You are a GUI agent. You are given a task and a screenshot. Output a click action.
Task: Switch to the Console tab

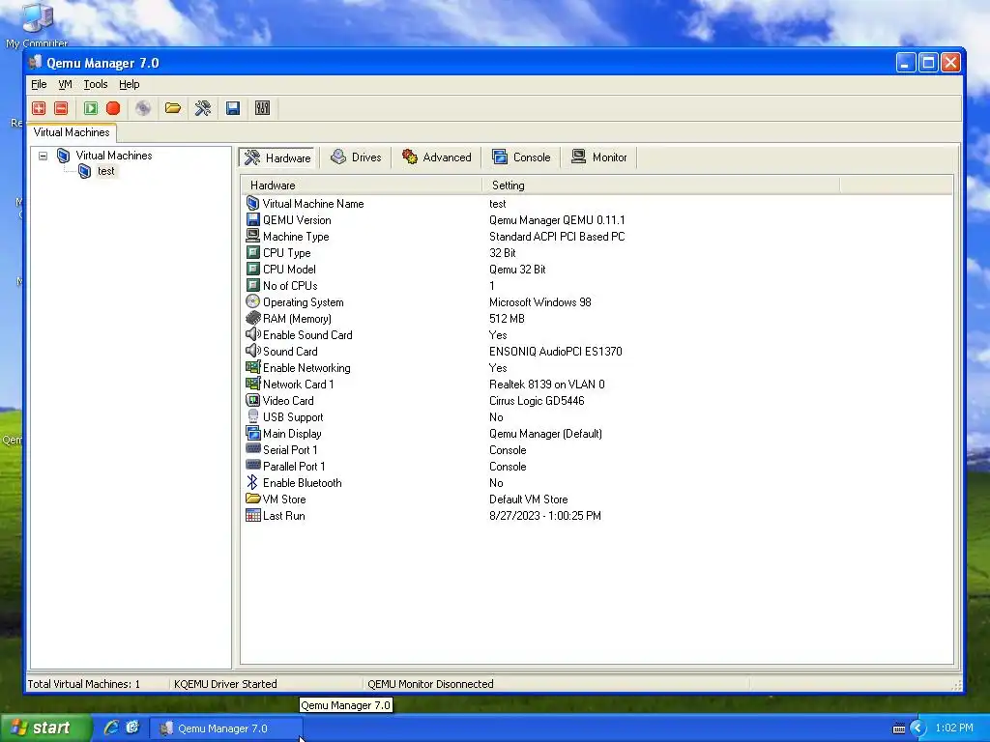click(x=521, y=157)
